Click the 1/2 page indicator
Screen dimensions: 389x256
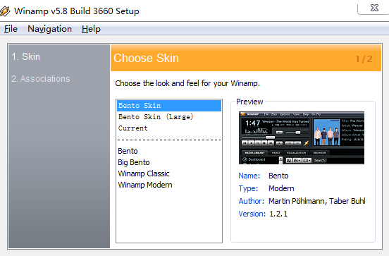coord(364,59)
